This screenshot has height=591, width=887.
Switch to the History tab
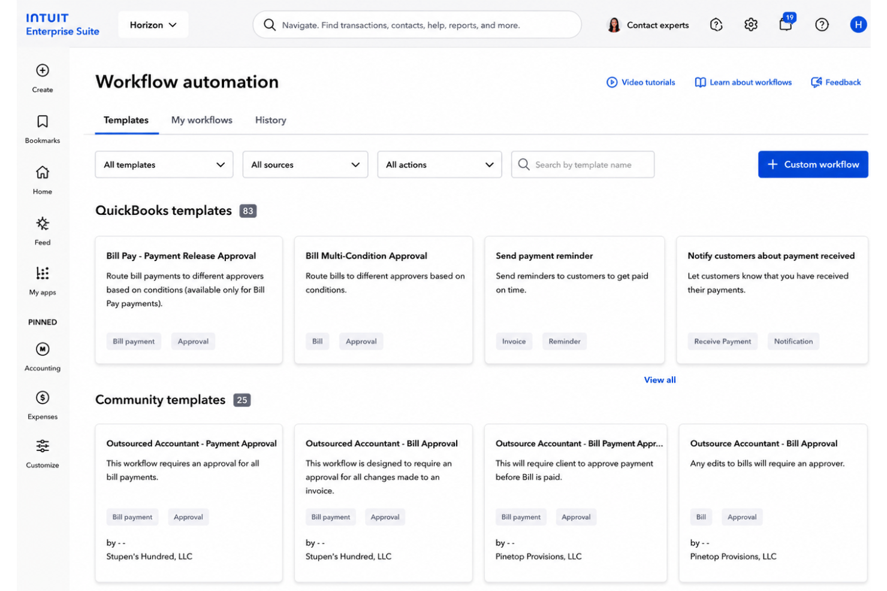270,120
